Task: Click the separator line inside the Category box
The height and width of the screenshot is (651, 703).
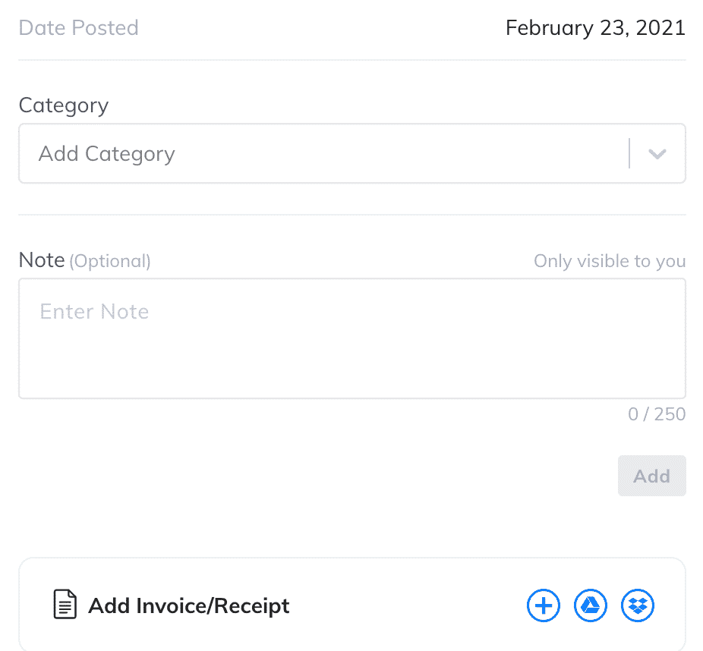Action: [x=629, y=153]
